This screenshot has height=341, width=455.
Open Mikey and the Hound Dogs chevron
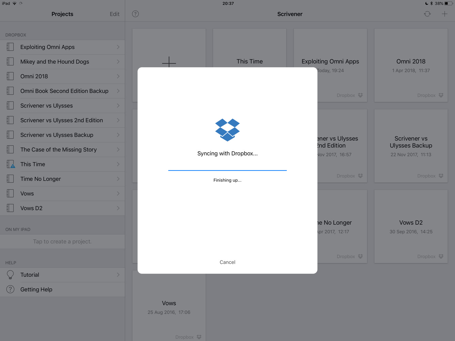pos(118,62)
